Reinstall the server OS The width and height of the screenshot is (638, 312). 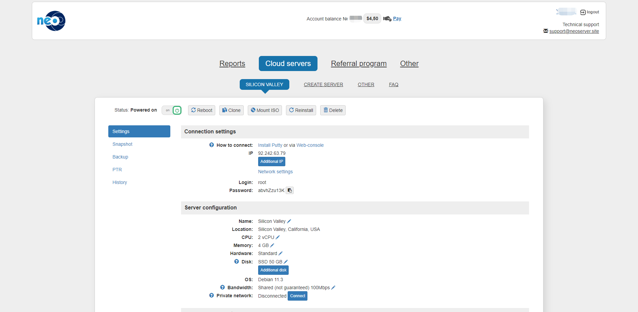[301, 110]
